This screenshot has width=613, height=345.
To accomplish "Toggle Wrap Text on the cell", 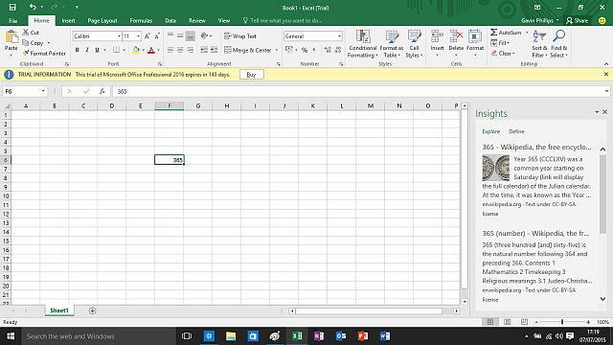I will point(240,36).
